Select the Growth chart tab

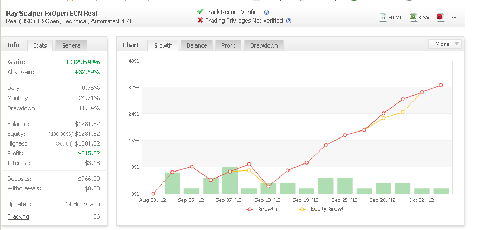pyautogui.click(x=162, y=45)
